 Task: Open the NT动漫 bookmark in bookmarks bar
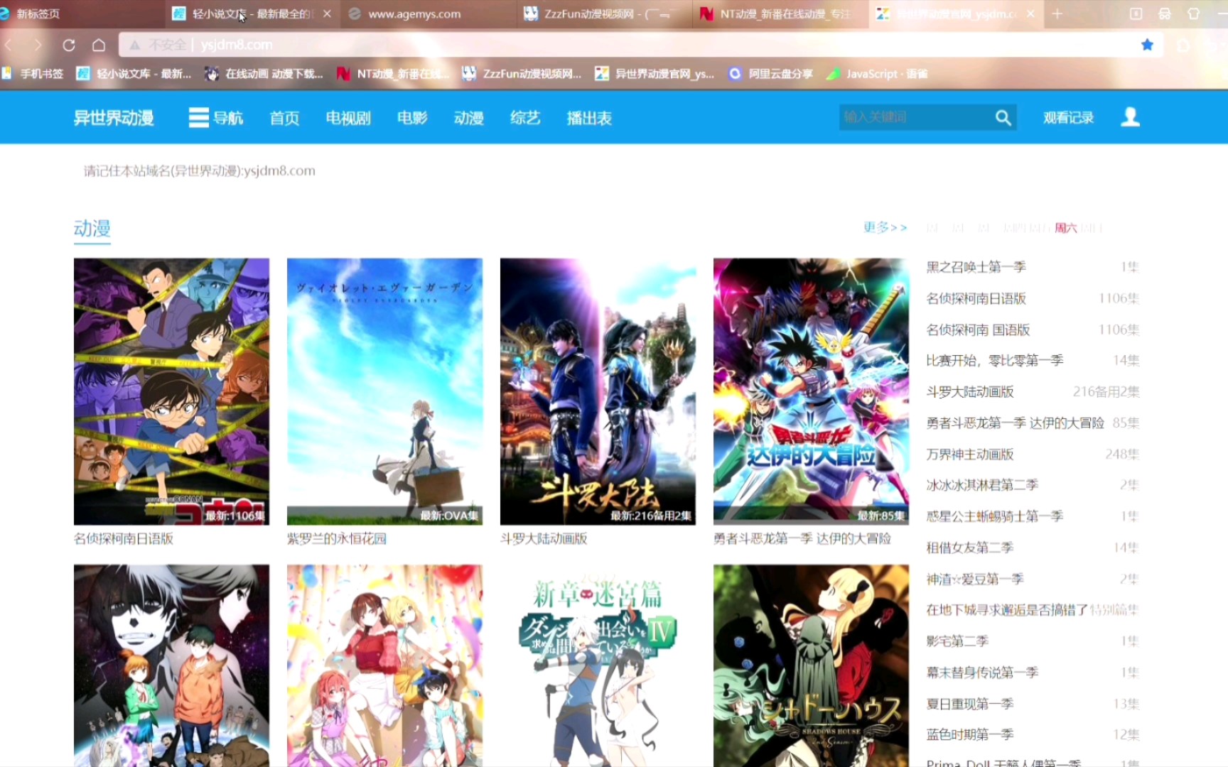[393, 74]
